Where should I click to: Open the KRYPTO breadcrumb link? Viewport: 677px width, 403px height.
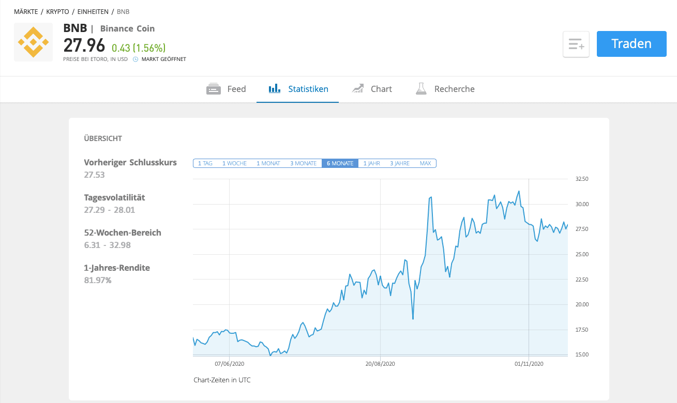pyautogui.click(x=57, y=11)
